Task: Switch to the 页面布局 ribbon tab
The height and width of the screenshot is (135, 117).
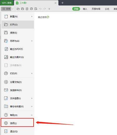Action: pos(96,9)
